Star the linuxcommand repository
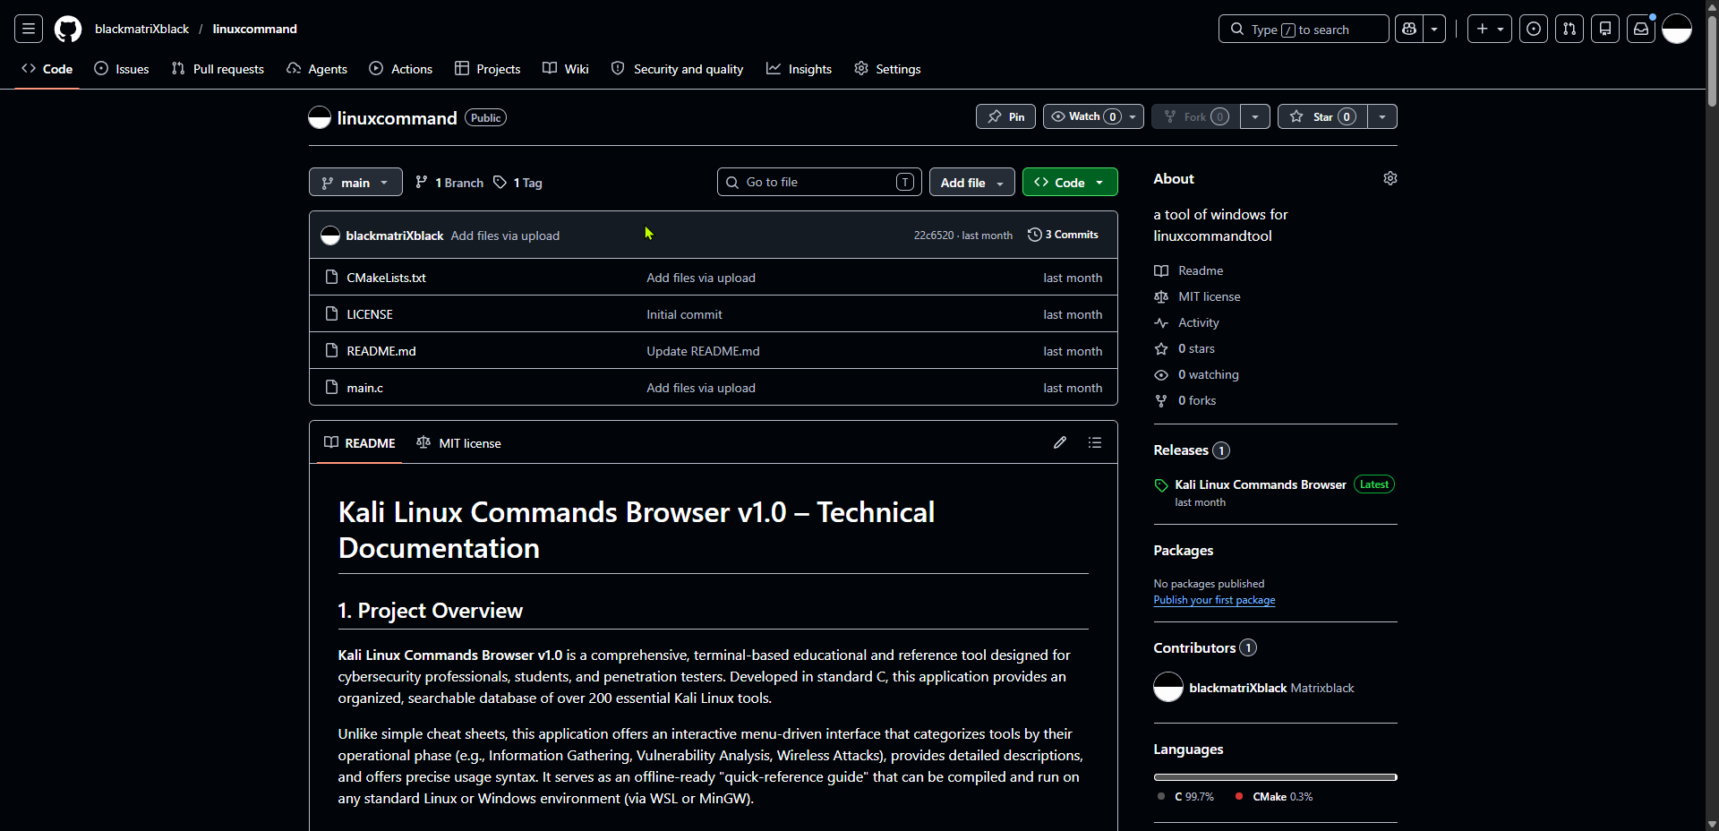Image resolution: width=1719 pixels, height=831 pixels. pos(1322,116)
